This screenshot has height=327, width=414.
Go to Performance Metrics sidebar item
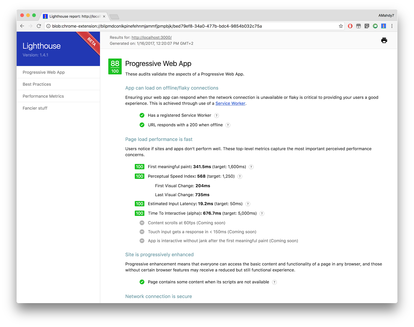58,96
